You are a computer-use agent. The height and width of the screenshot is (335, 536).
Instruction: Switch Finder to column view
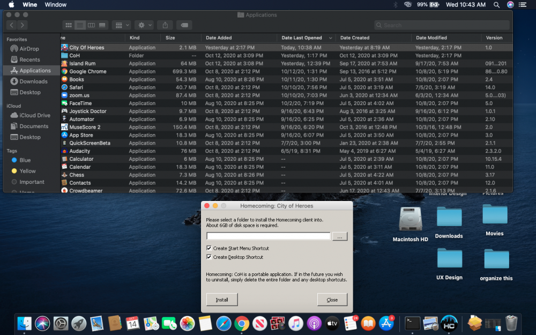pos(91,25)
